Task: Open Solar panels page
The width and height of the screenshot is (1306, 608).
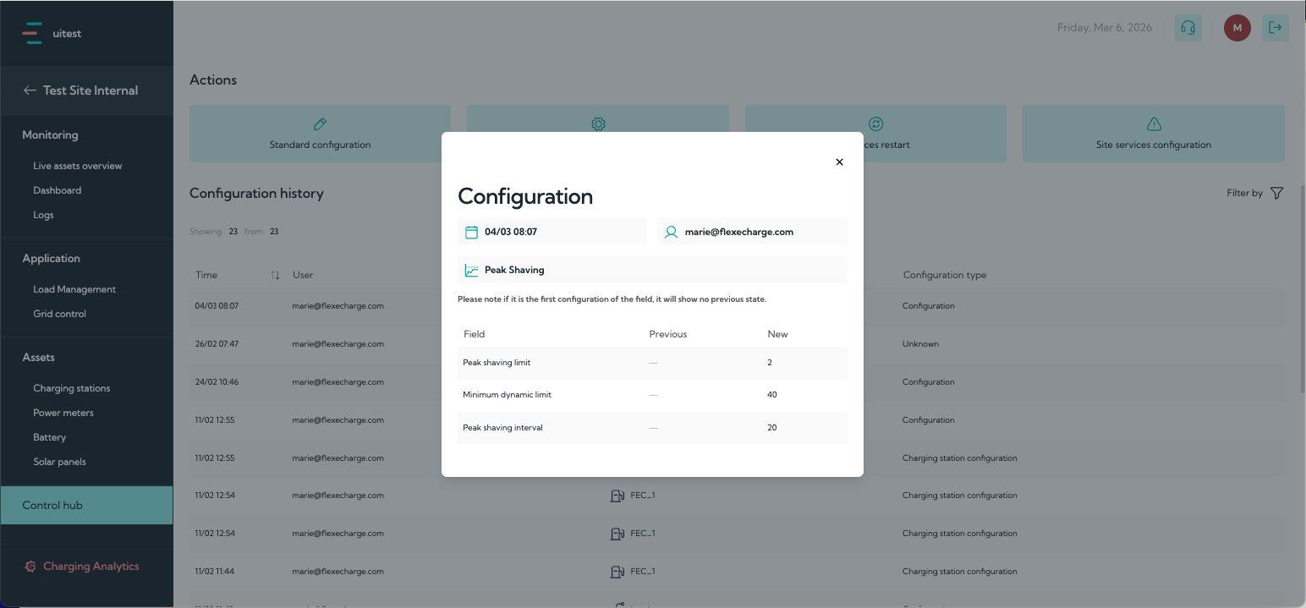Action: tap(59, 462)
